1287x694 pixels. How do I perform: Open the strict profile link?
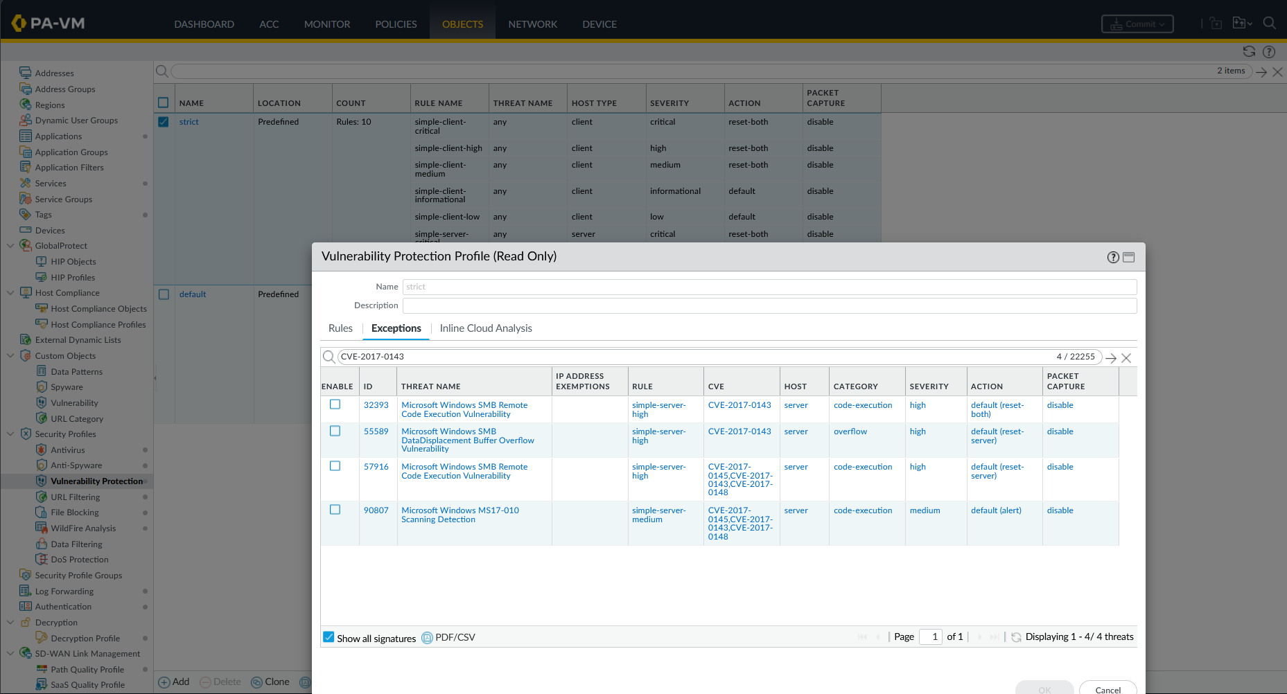coord(189,122)
